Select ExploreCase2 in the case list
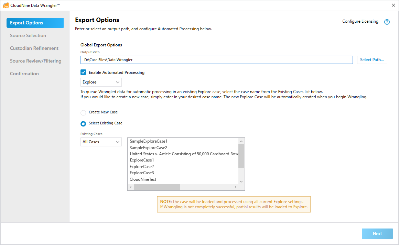399x245 pixels. point(142,167)
